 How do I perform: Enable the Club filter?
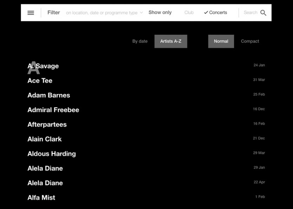pyautogui.click(x=189, y=12)
